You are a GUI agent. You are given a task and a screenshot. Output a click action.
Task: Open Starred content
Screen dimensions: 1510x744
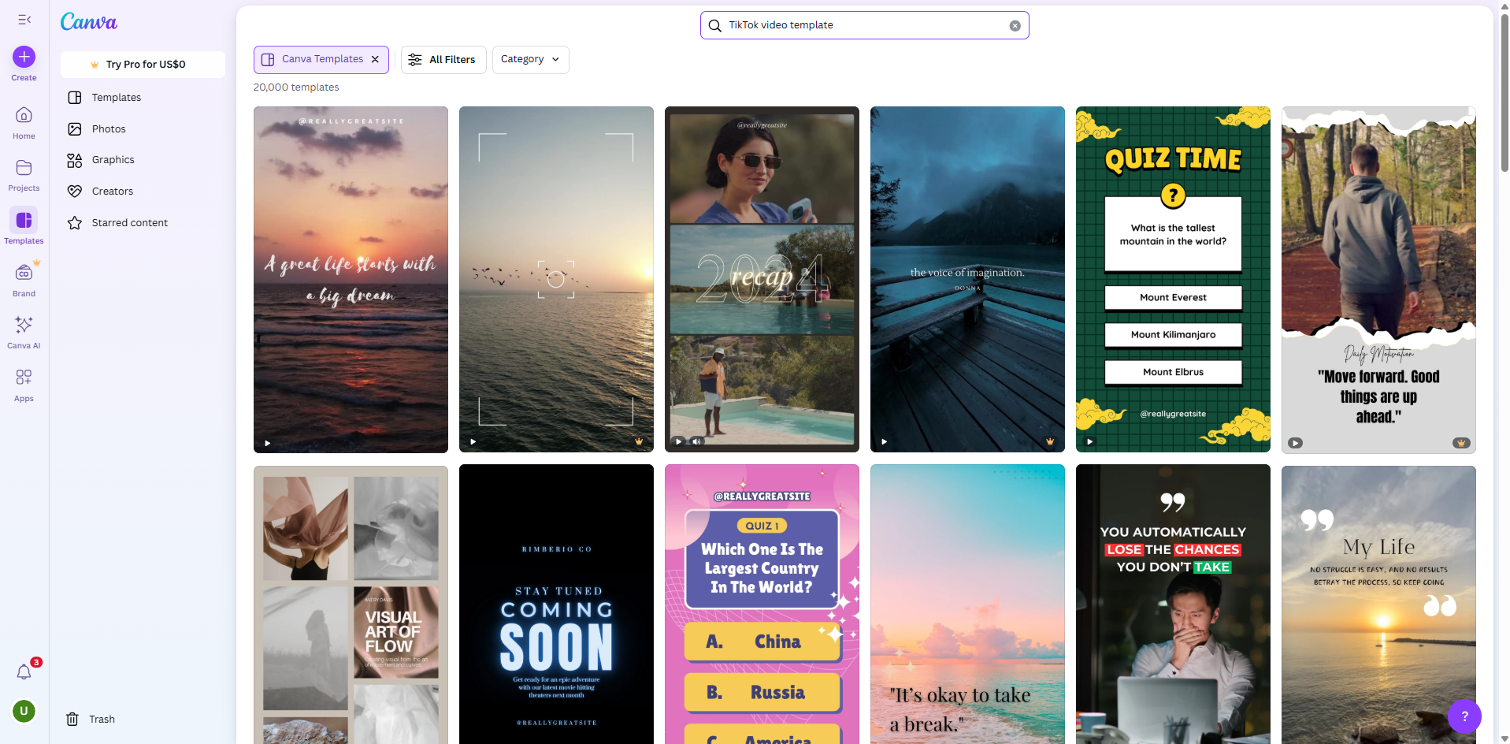(129, 222)
